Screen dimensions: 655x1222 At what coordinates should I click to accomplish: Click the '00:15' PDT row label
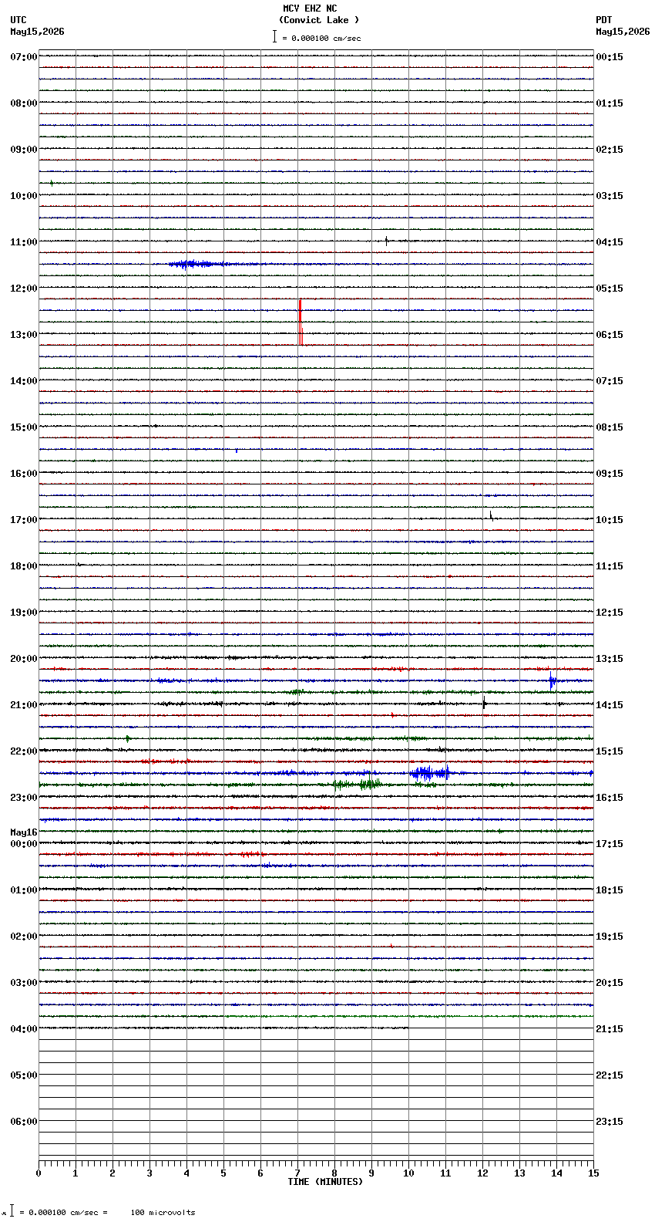click(610, 57)
